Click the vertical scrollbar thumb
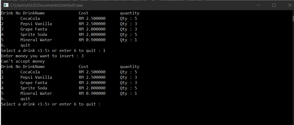 [293, 18]
